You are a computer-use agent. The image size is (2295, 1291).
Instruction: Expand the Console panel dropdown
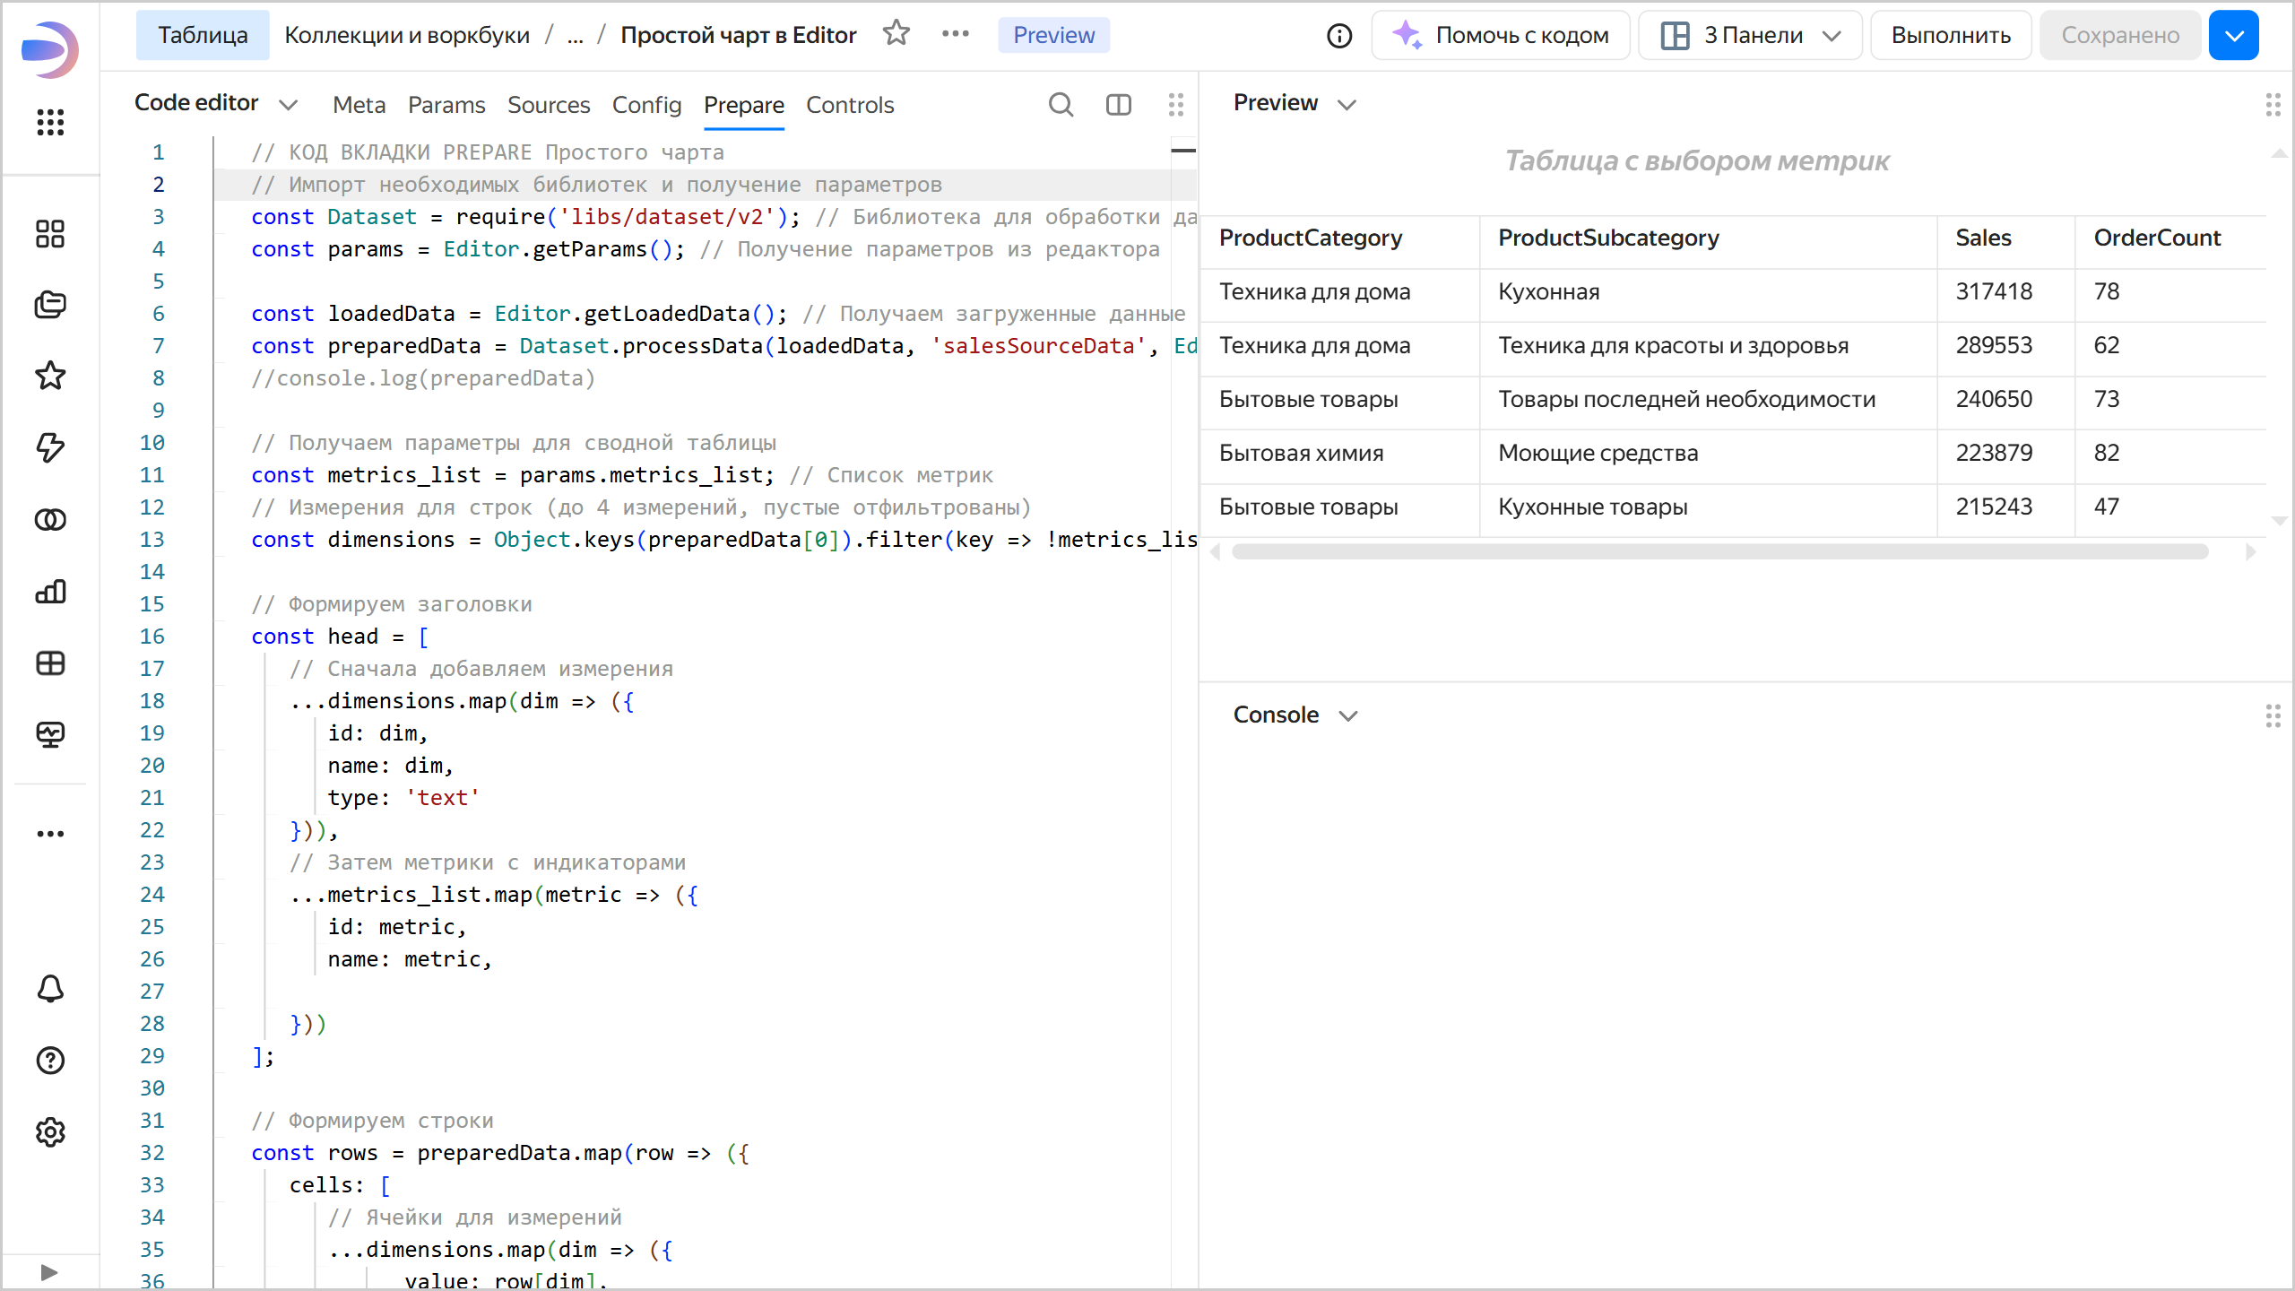point(1347,715)
